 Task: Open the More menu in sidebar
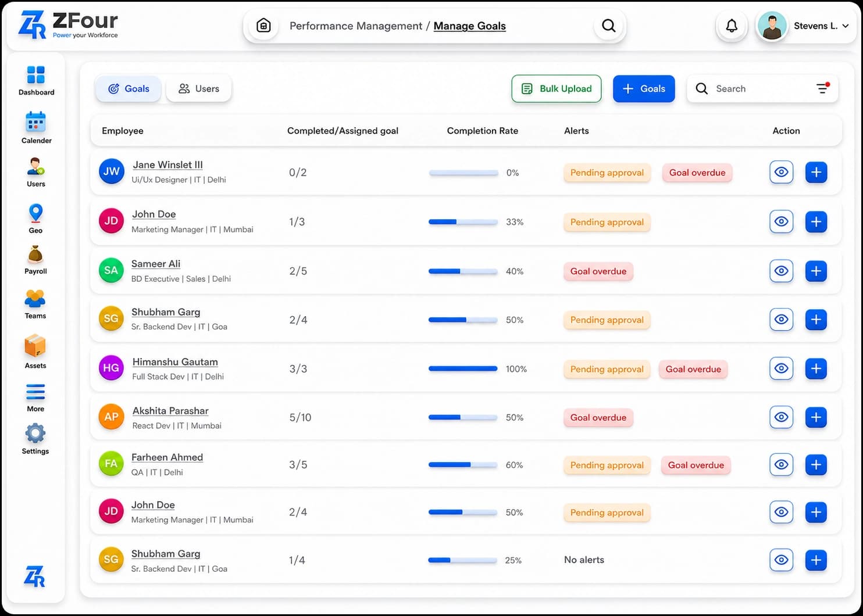(35, 397)
